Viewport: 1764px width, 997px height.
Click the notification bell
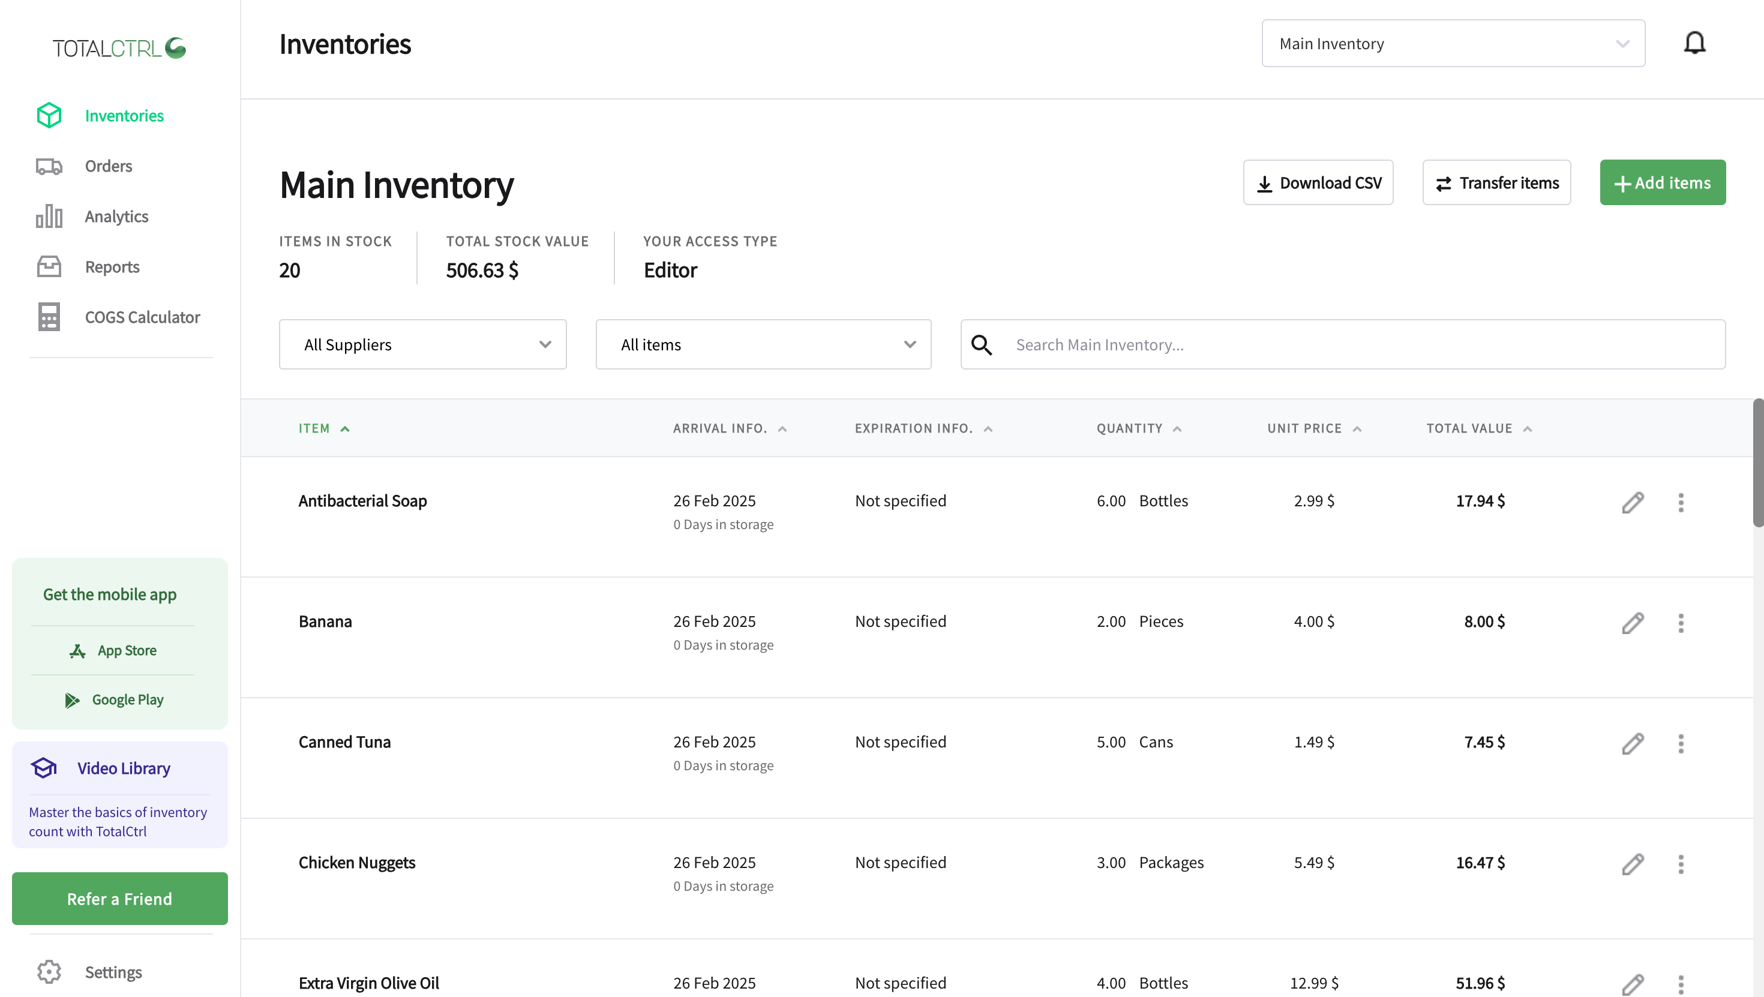pos(1695,43)
